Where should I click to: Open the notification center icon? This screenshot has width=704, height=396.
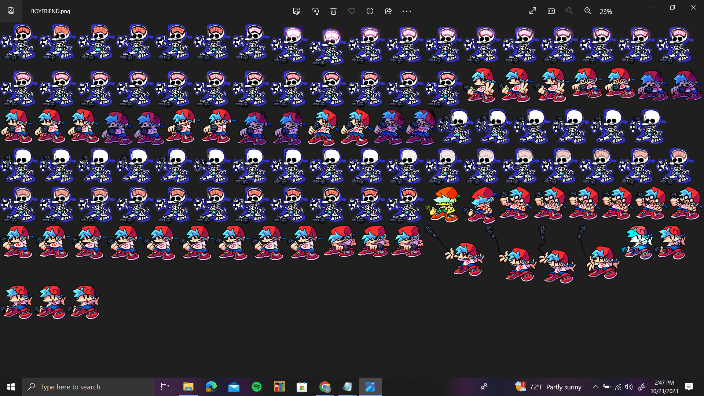[689, 387]
